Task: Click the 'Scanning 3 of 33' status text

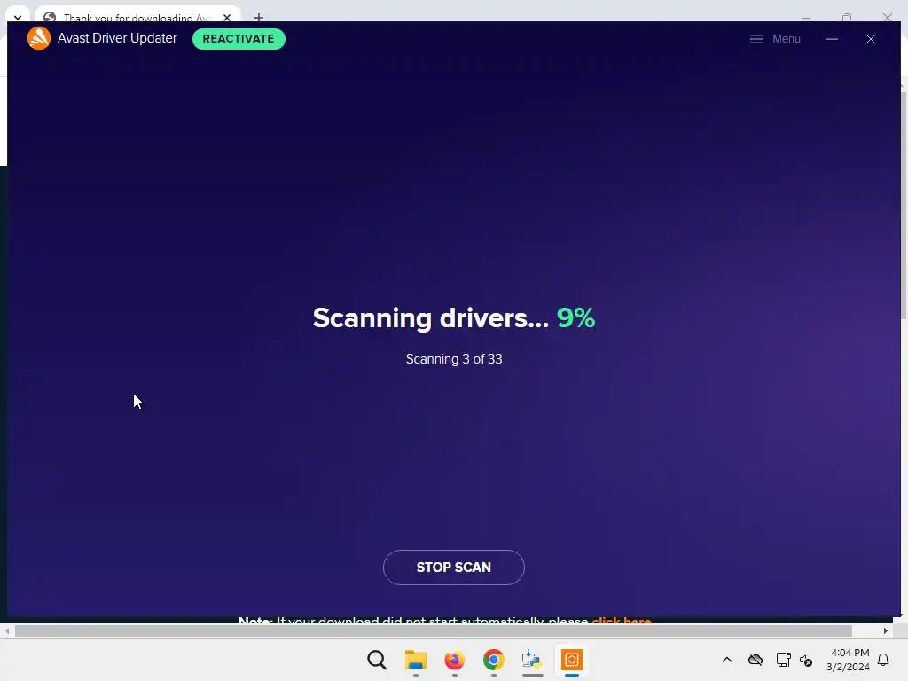Action: tap(453, 359)
